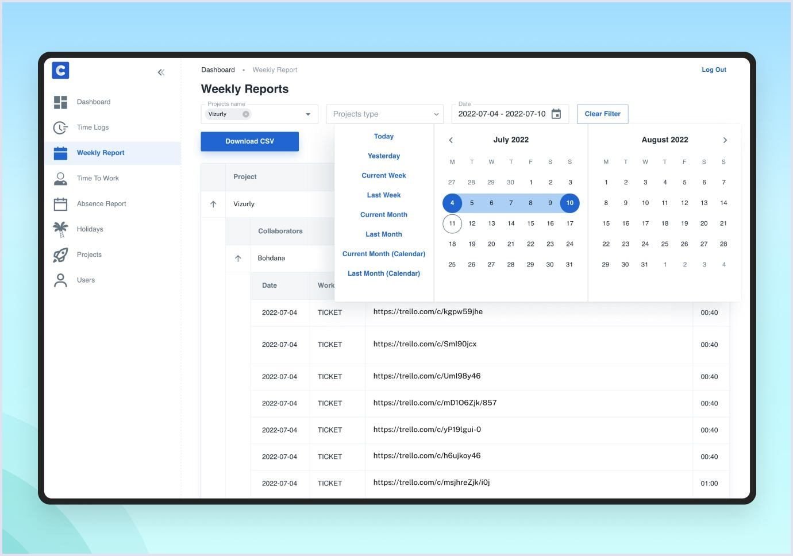The height and width of the screenshot is (556, 793).
Task: Click the Log Out link
Action: [714, 69]
